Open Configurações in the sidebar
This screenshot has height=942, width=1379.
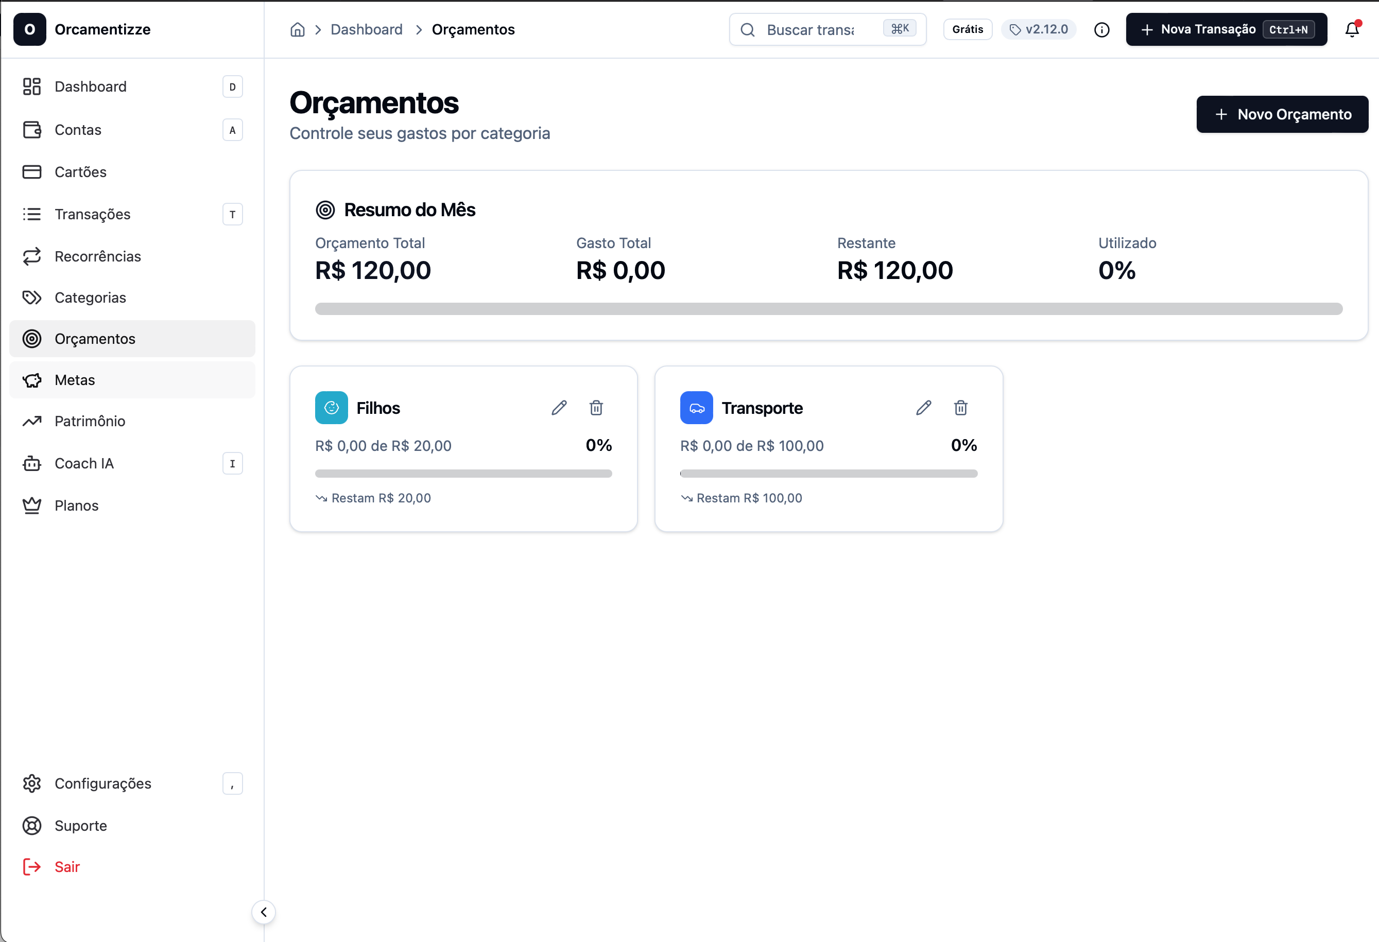[102, 783]
